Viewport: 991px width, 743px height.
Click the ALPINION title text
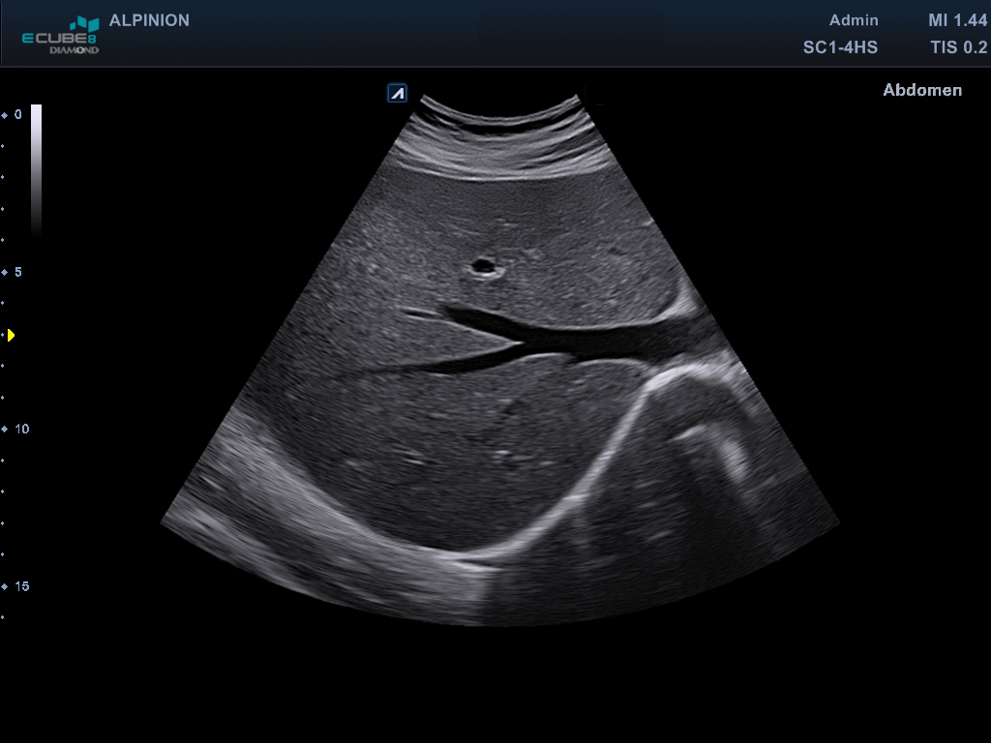click(149, 20)
